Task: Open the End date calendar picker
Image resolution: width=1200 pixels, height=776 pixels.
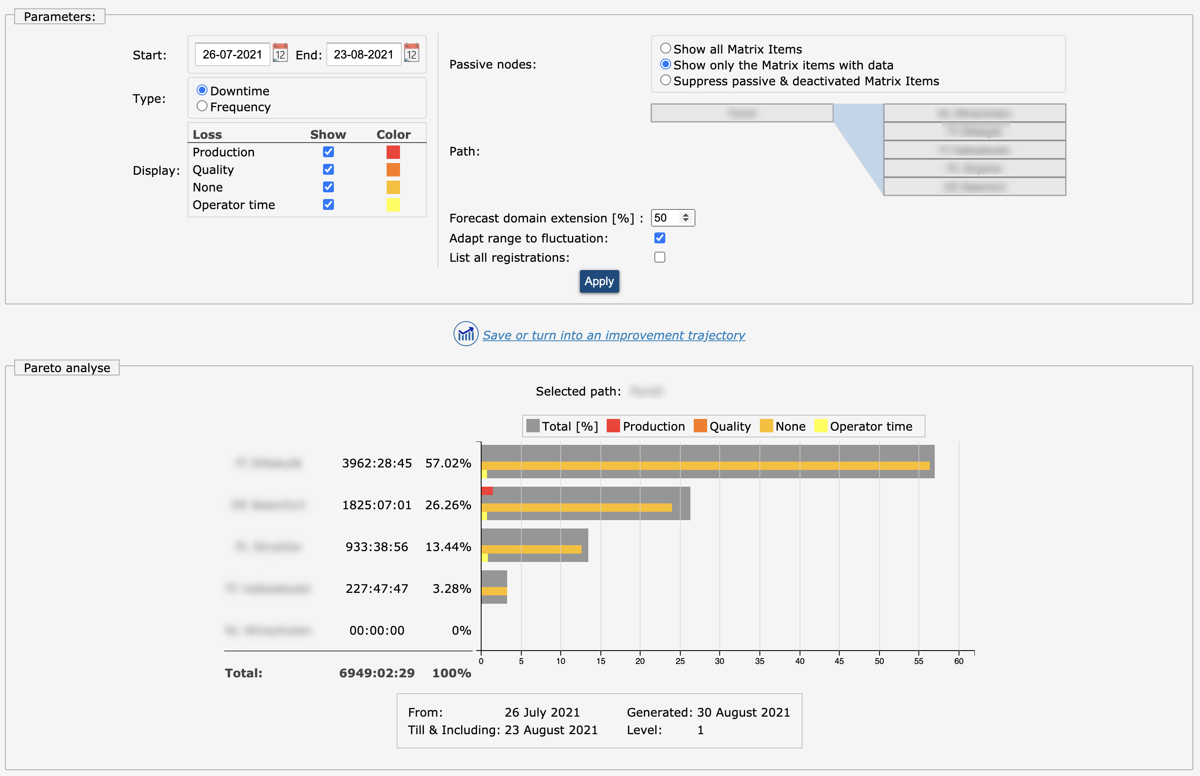Action: pos(411,53)
